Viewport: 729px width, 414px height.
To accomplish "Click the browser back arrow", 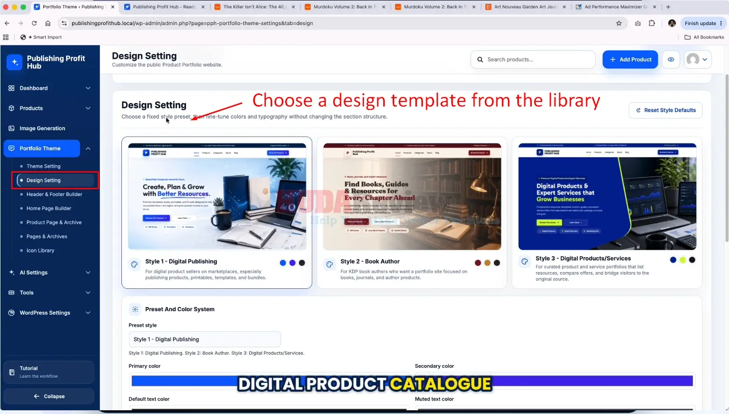I will tap(7, 23).
